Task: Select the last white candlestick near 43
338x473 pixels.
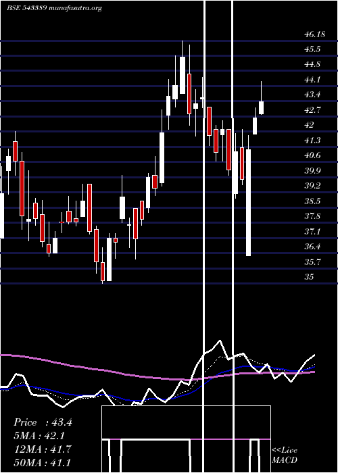Action: [262, 107]
